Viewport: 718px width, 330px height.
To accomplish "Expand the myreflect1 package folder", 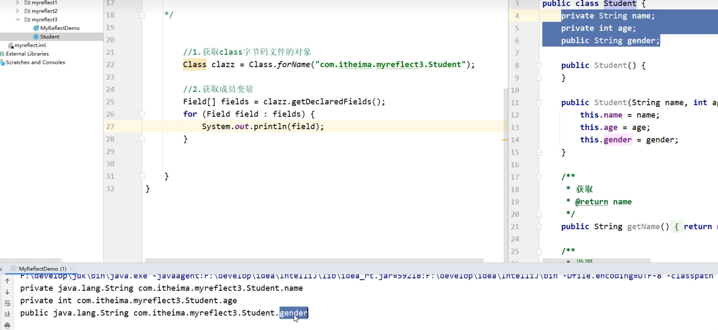I will coord(17,3).
